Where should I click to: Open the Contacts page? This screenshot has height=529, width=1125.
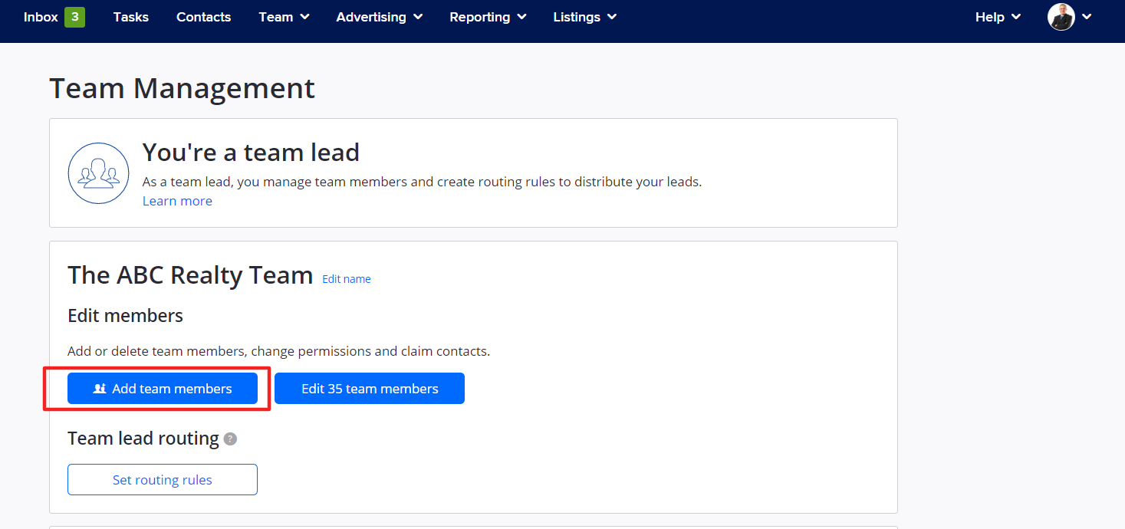203,17
